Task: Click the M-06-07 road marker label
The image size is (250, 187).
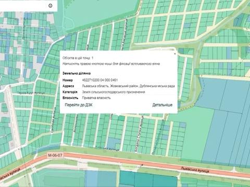Action: point(55,155)
